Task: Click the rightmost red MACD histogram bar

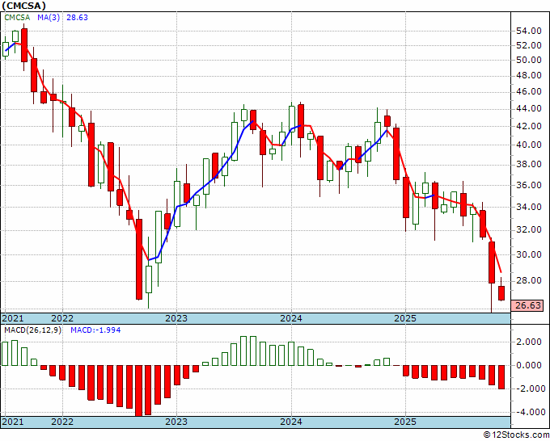Action: click(x=501, y=377)
